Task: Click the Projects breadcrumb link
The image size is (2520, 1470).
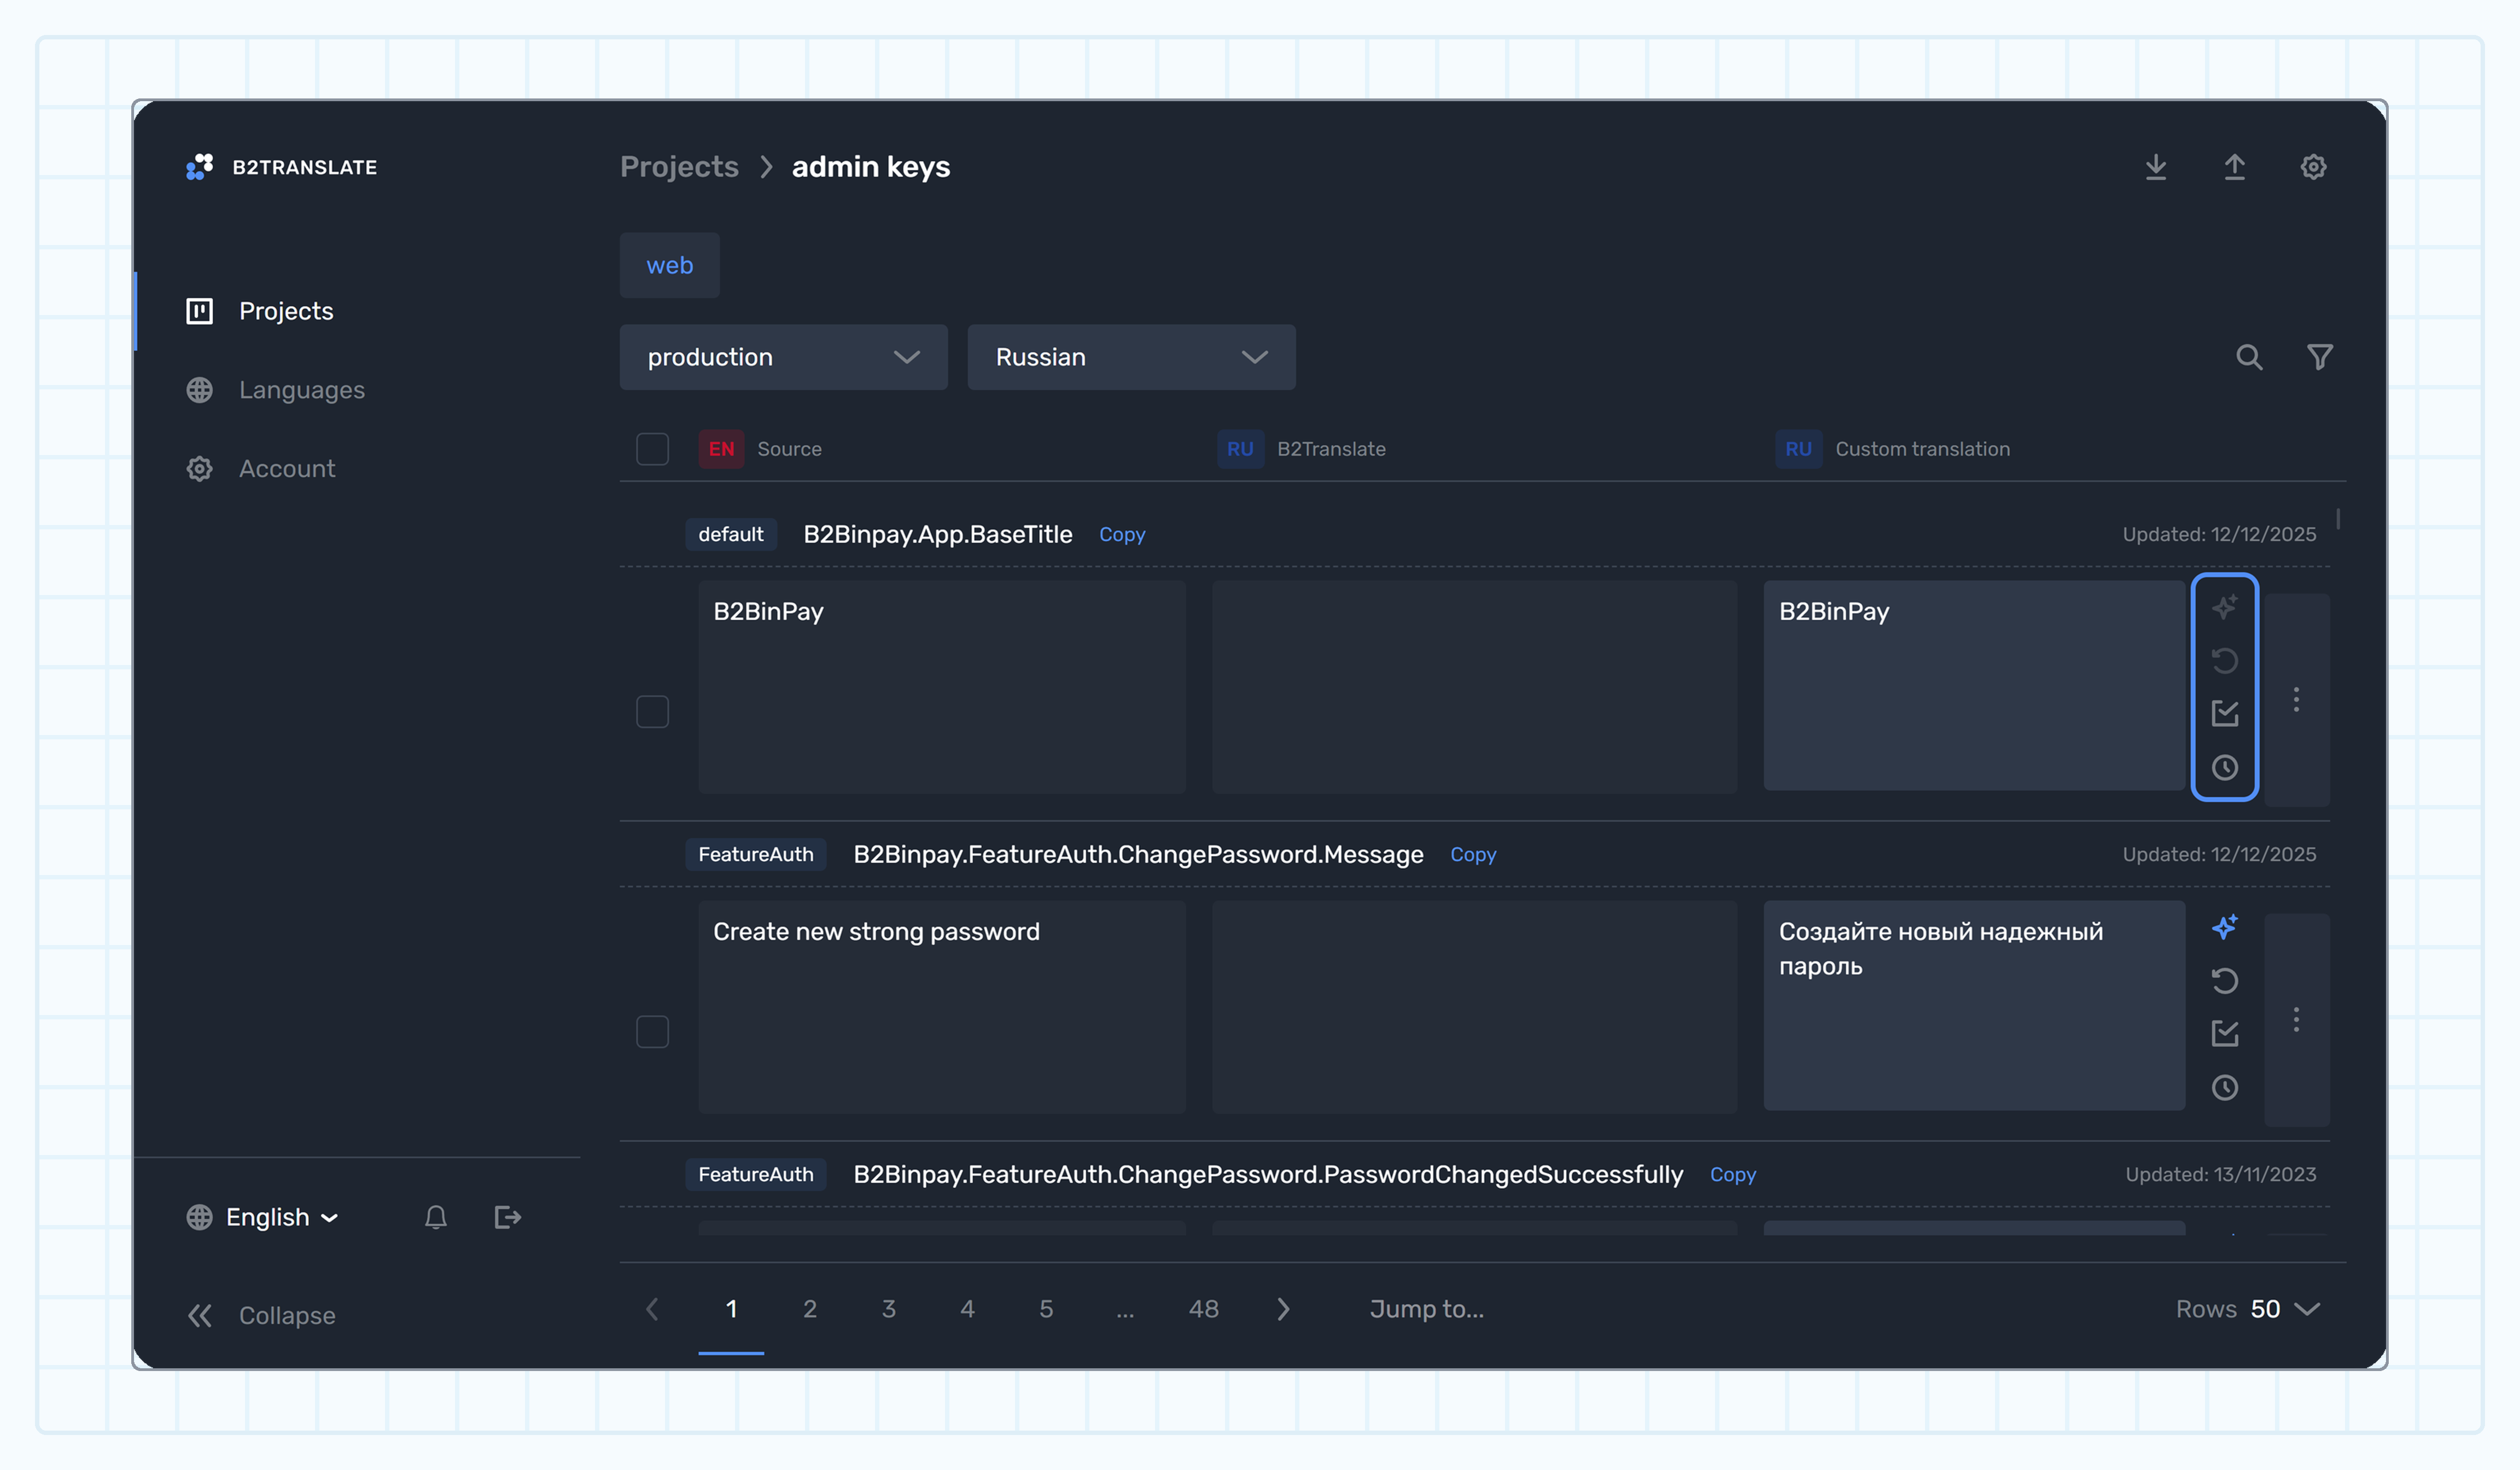Action: [679, 167]
